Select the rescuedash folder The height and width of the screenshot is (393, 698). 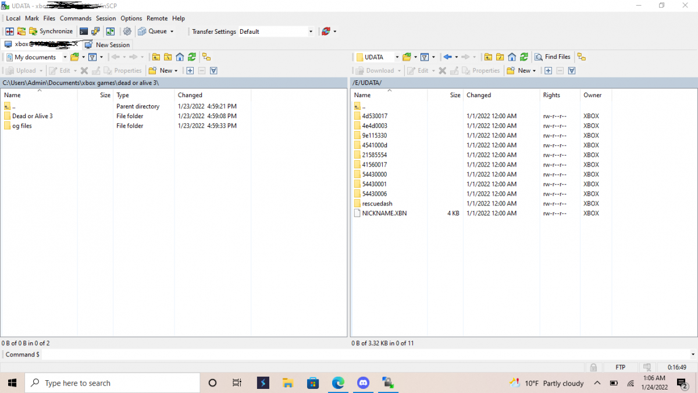(377, 203)
